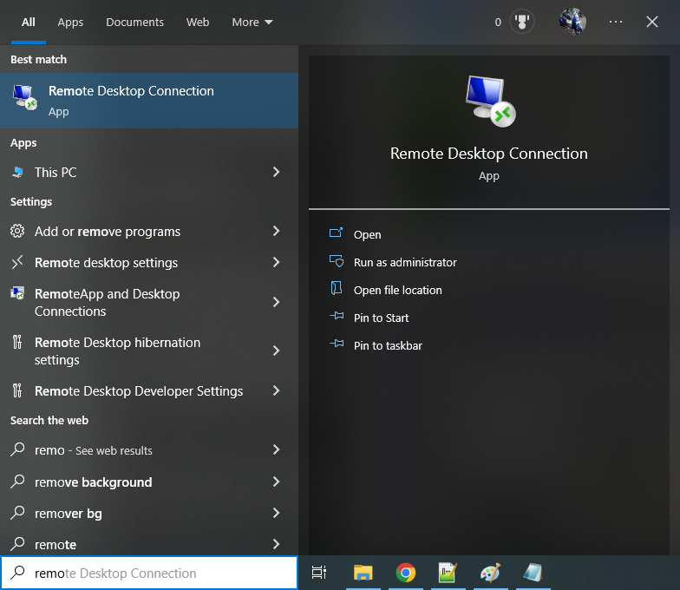680x590 pixels.
Task: Open the user account avatar
Action: [572, 22]
